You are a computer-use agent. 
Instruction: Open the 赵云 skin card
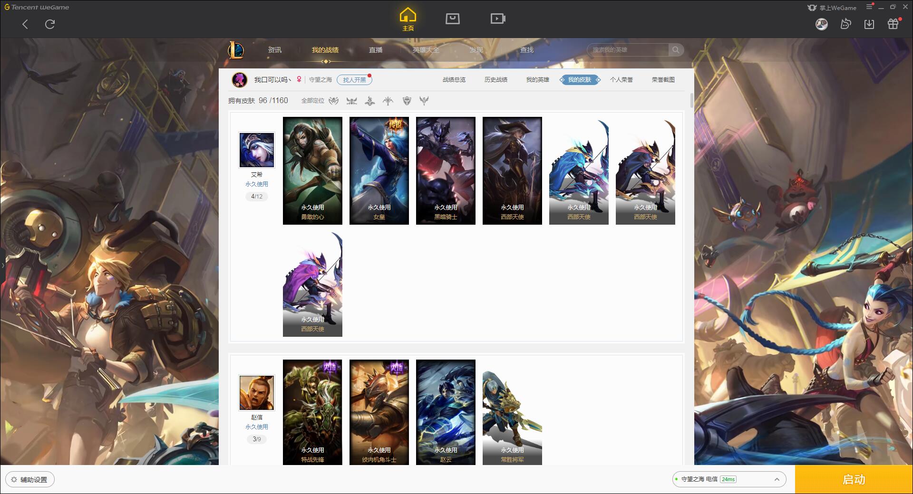click(x=446, y=412)
